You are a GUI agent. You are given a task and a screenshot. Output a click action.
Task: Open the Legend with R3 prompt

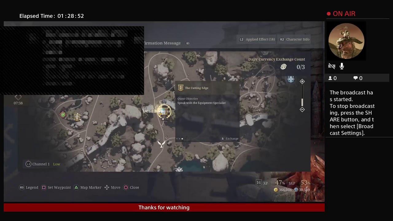29,187
